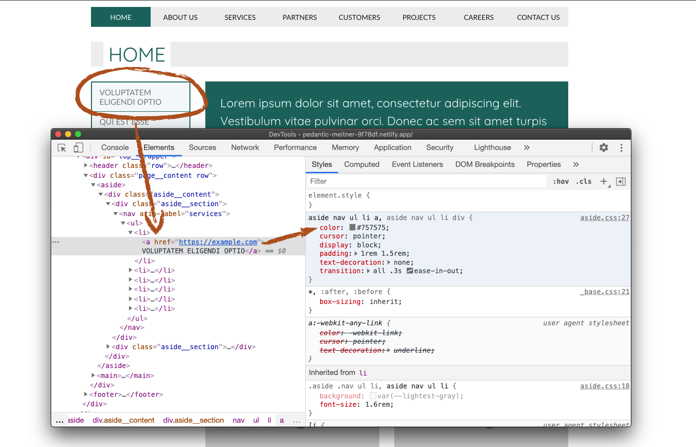This screenshot has width=696, height=447.
Task: Go to SERVICES page in navigation
Action: pyautogui.click(x=240, y=17)
